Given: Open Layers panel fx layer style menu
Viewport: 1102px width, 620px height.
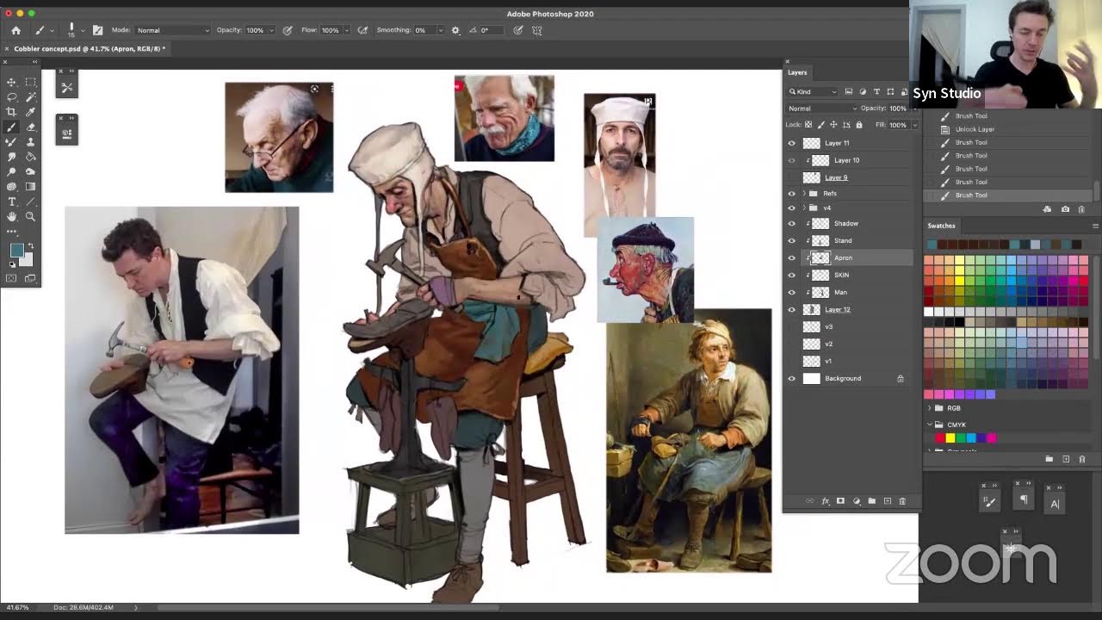Looking at the screenshot, I should (x=826, y=501).
